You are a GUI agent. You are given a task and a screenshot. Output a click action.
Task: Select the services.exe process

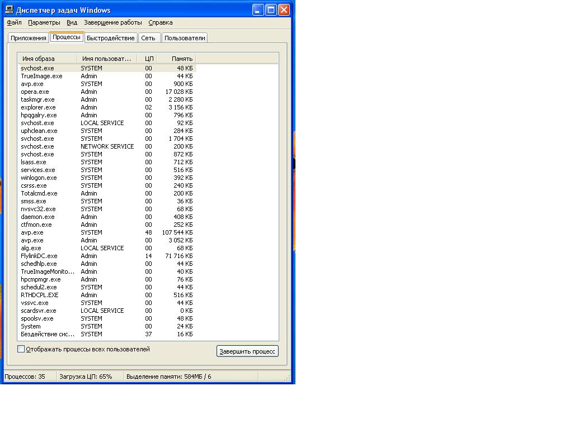click(x=107, y=170)
